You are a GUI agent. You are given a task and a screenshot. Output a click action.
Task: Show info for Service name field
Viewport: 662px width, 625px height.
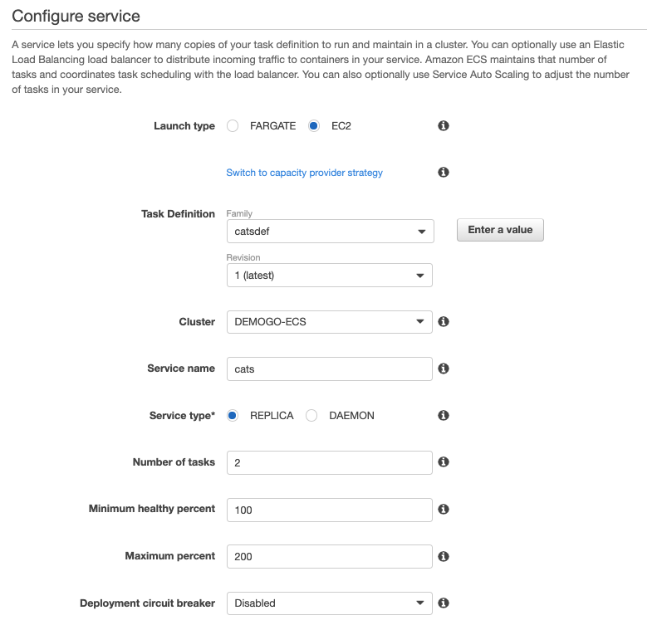[444, 369]
